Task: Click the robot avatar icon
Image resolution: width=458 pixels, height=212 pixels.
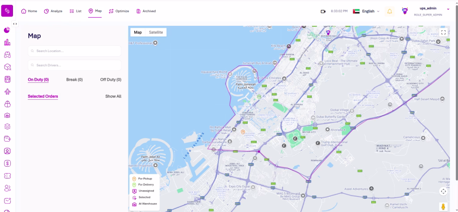Action: click(x=404, y=11)
